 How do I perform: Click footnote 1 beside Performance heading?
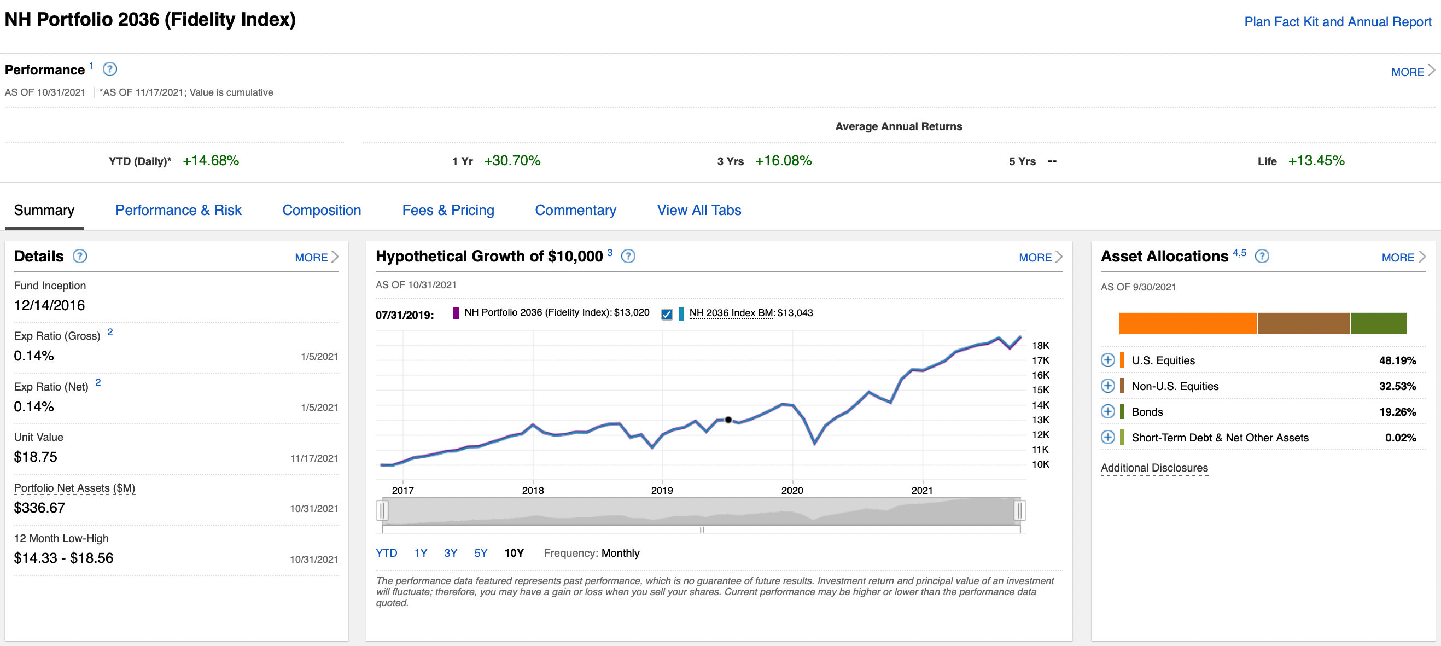tap(91, 66)
